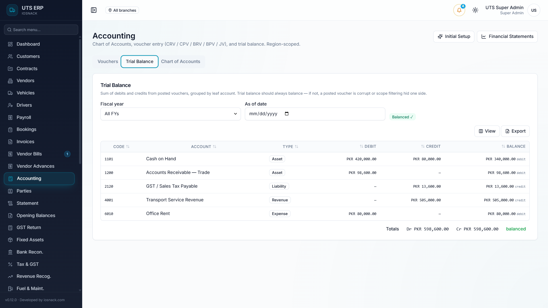This screenshot has height=308, width=548.
Task: Open Accounting in the sidebar
Action: point(39,179)
